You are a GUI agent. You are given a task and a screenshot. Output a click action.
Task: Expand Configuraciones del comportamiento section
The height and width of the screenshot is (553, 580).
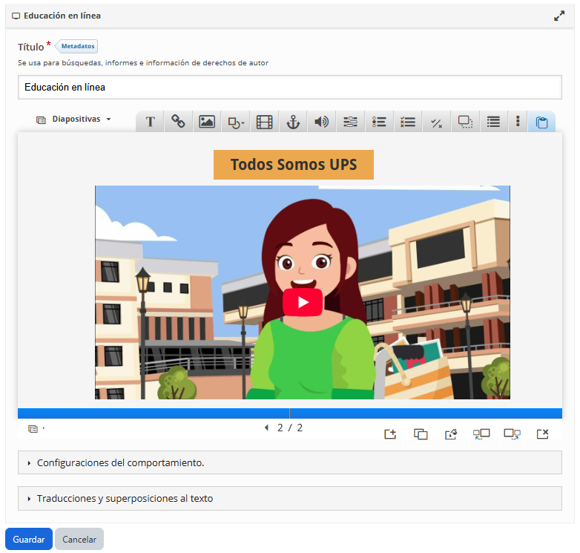point(289,462)
